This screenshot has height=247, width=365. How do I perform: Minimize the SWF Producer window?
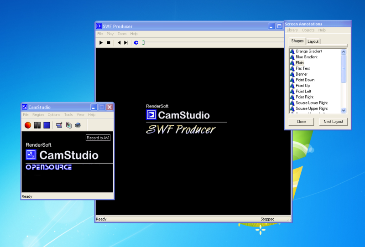pos(271,26)
